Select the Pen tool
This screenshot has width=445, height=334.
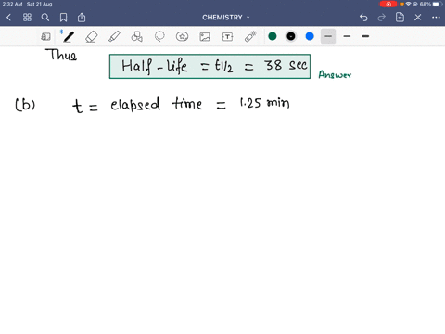point(69,37)
